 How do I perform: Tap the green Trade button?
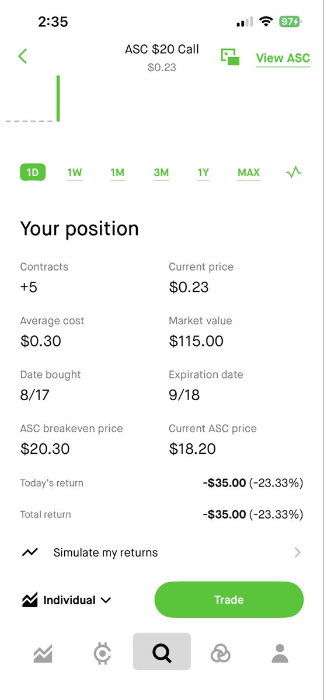click(x=229, y=600)
